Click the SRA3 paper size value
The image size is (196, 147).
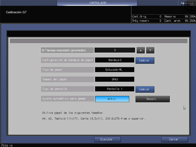click(x=114, y=79)
